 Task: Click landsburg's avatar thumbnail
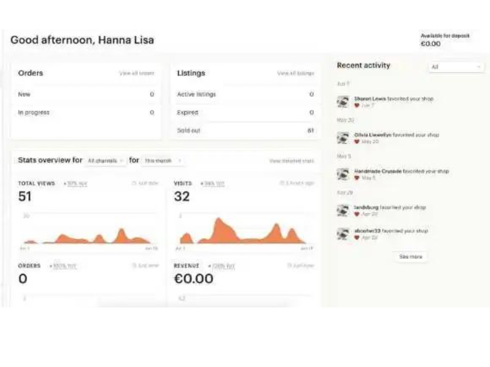pyautogui.click(x=343, y=210)
